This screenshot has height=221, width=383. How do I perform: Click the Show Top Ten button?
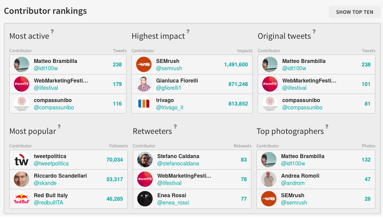click(355, 12)
